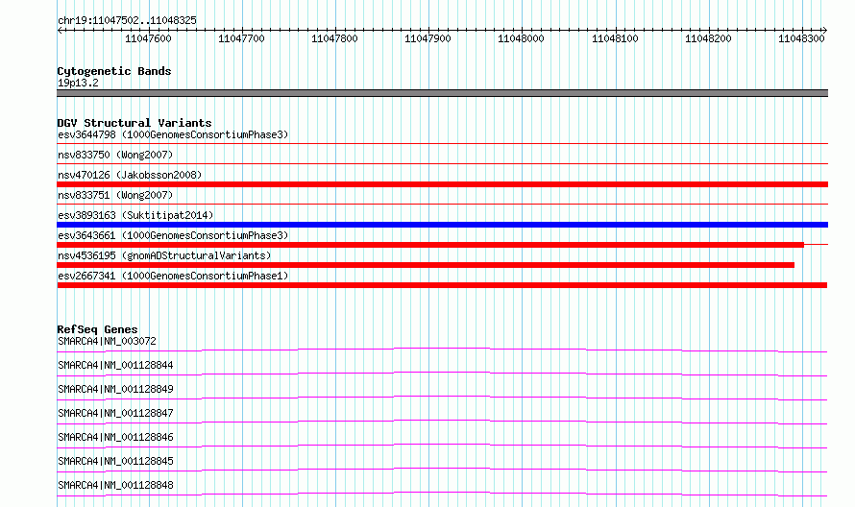Click the blue esv3893163 variant bar
The image size is (855, 507).
[x=442, y=225]
